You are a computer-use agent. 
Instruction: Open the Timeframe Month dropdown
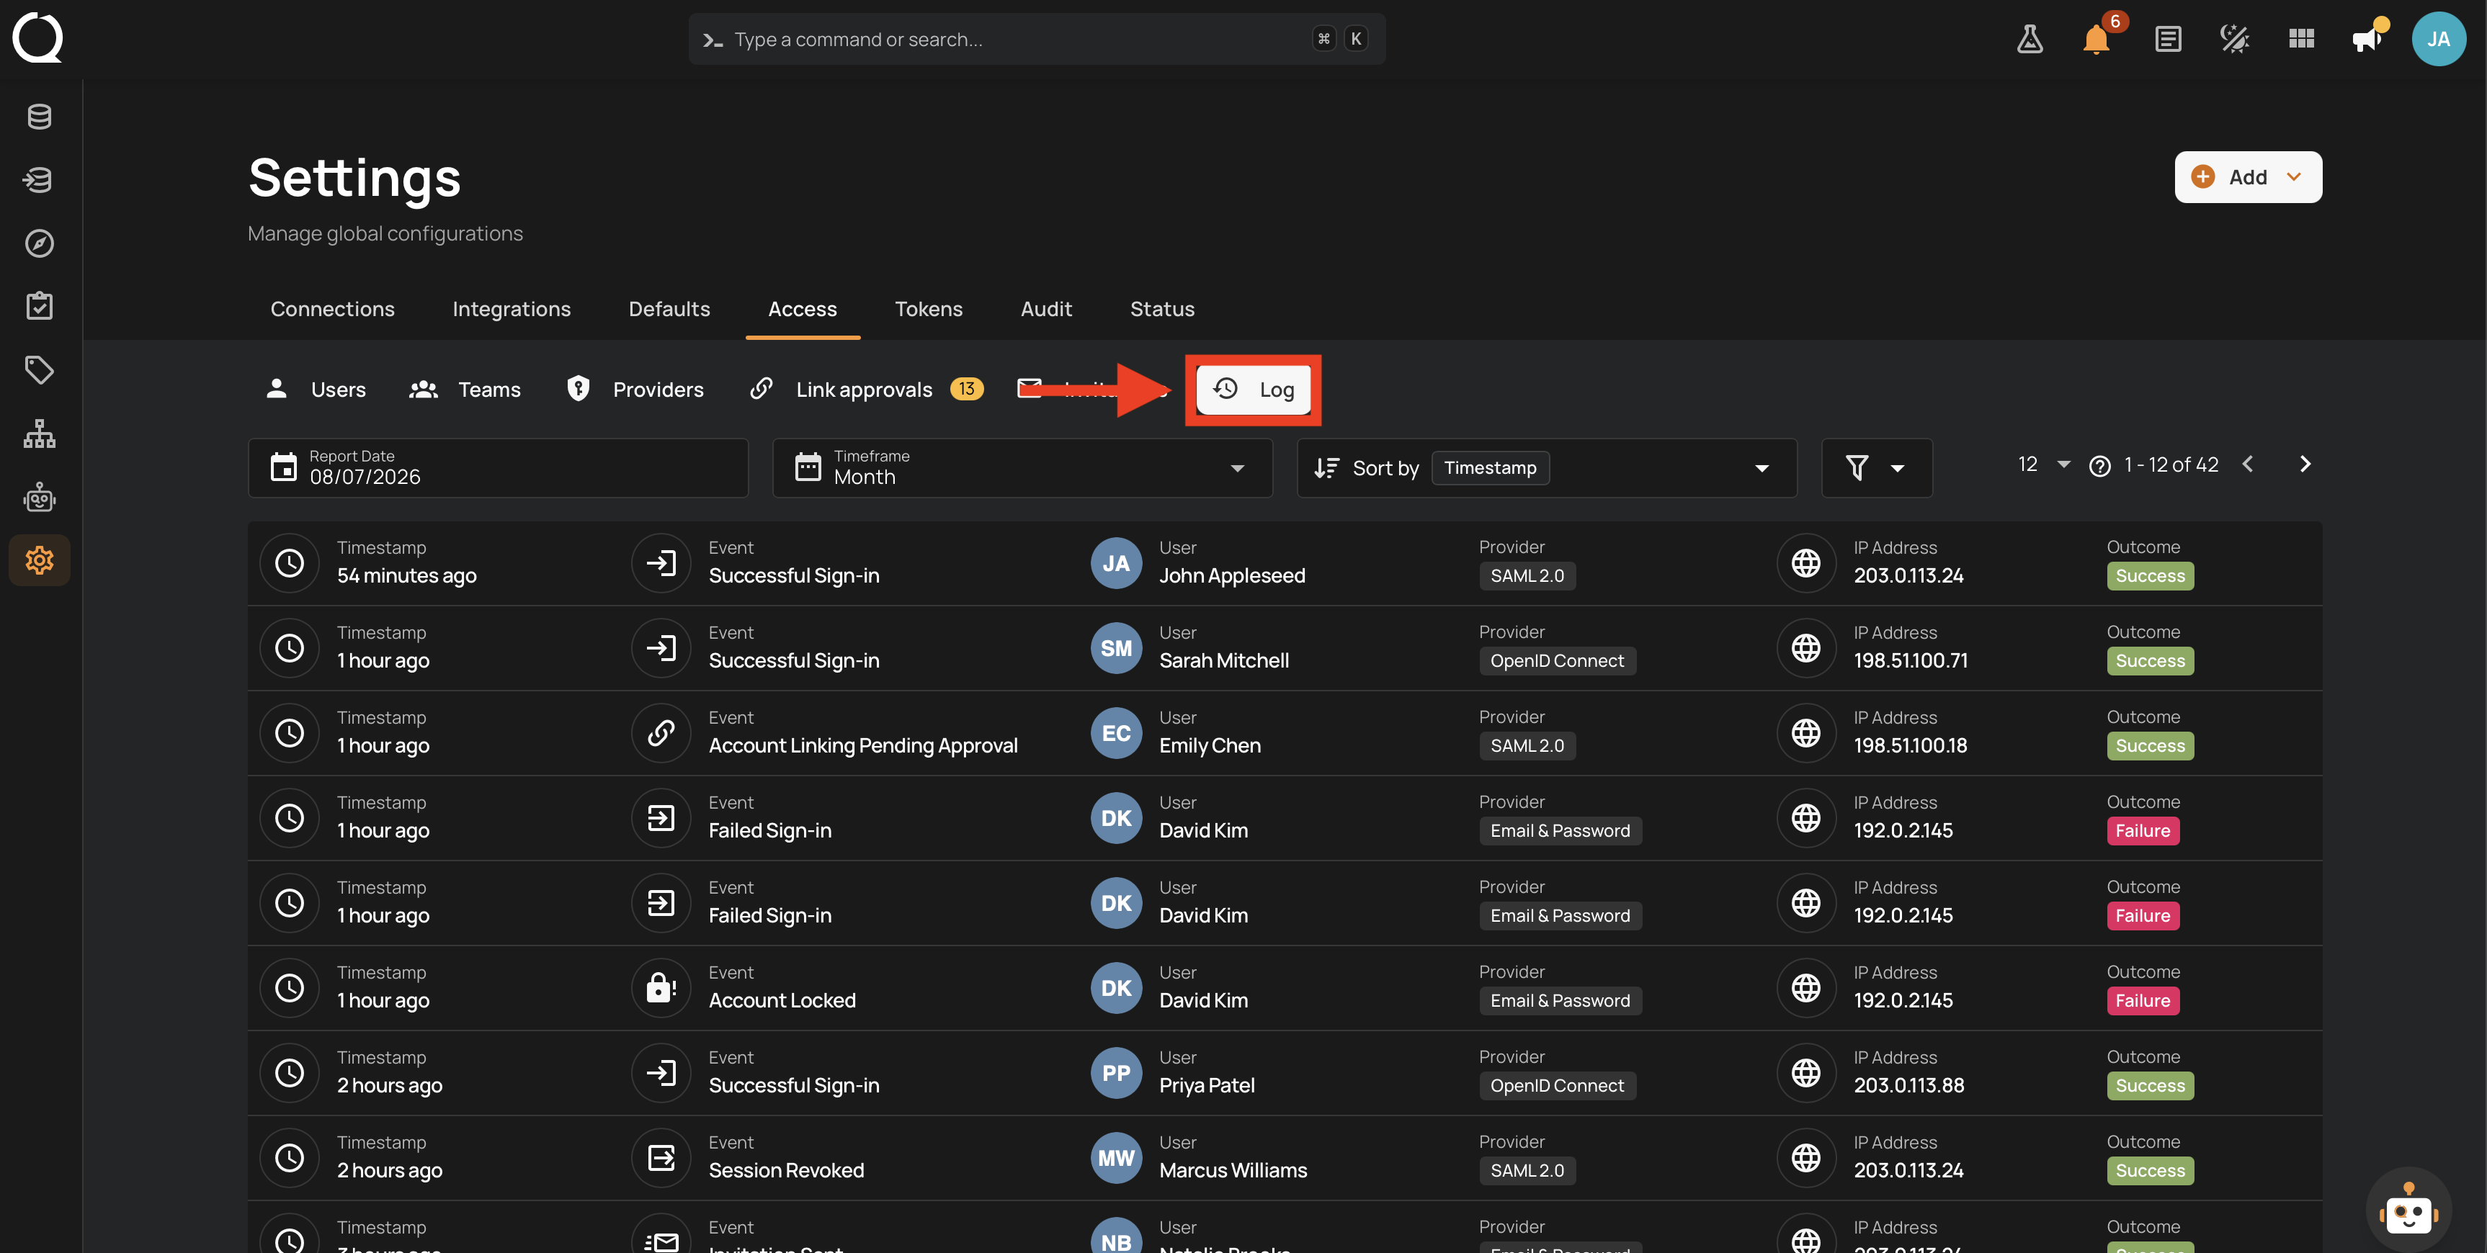click(x=1022, y=467)
